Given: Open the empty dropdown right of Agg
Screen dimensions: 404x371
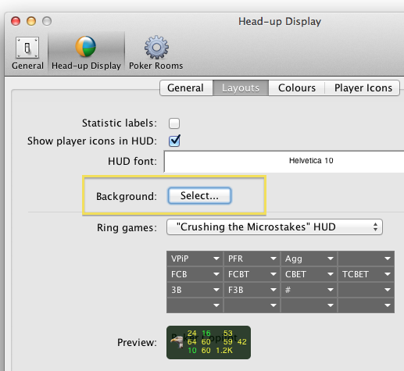Looking at the screenshot, I should pos(366,259).
